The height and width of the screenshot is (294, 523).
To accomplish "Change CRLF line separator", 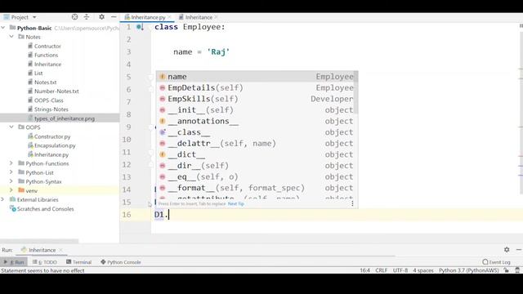I will point(382,270).
